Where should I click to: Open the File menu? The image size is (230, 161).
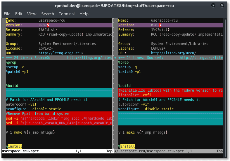point(7,14)
